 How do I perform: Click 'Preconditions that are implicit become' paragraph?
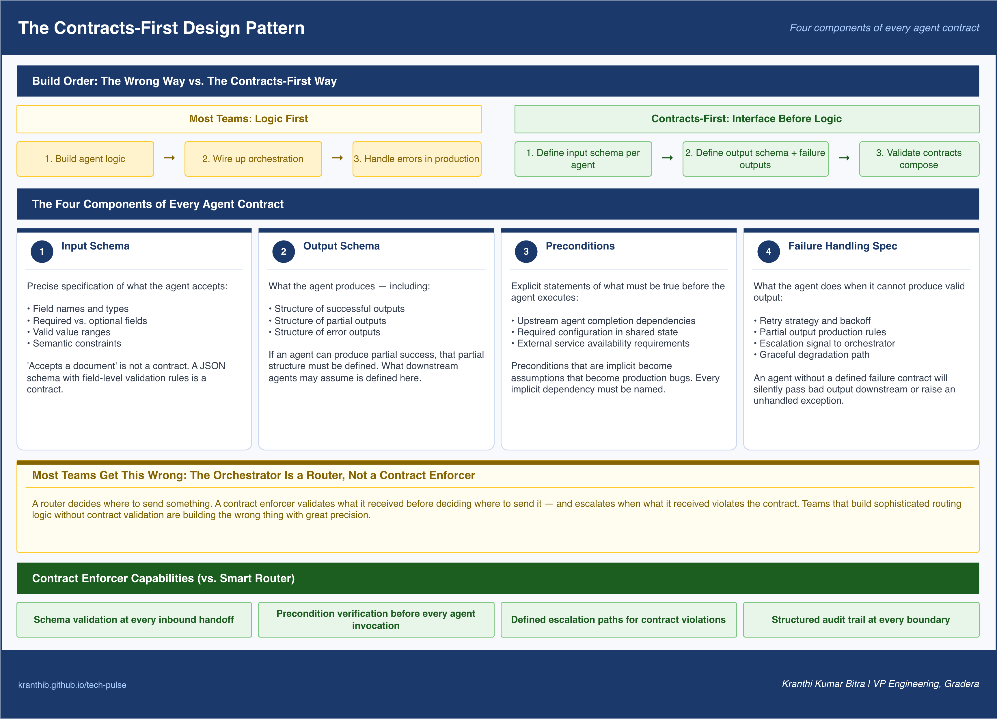click(615, 378)
